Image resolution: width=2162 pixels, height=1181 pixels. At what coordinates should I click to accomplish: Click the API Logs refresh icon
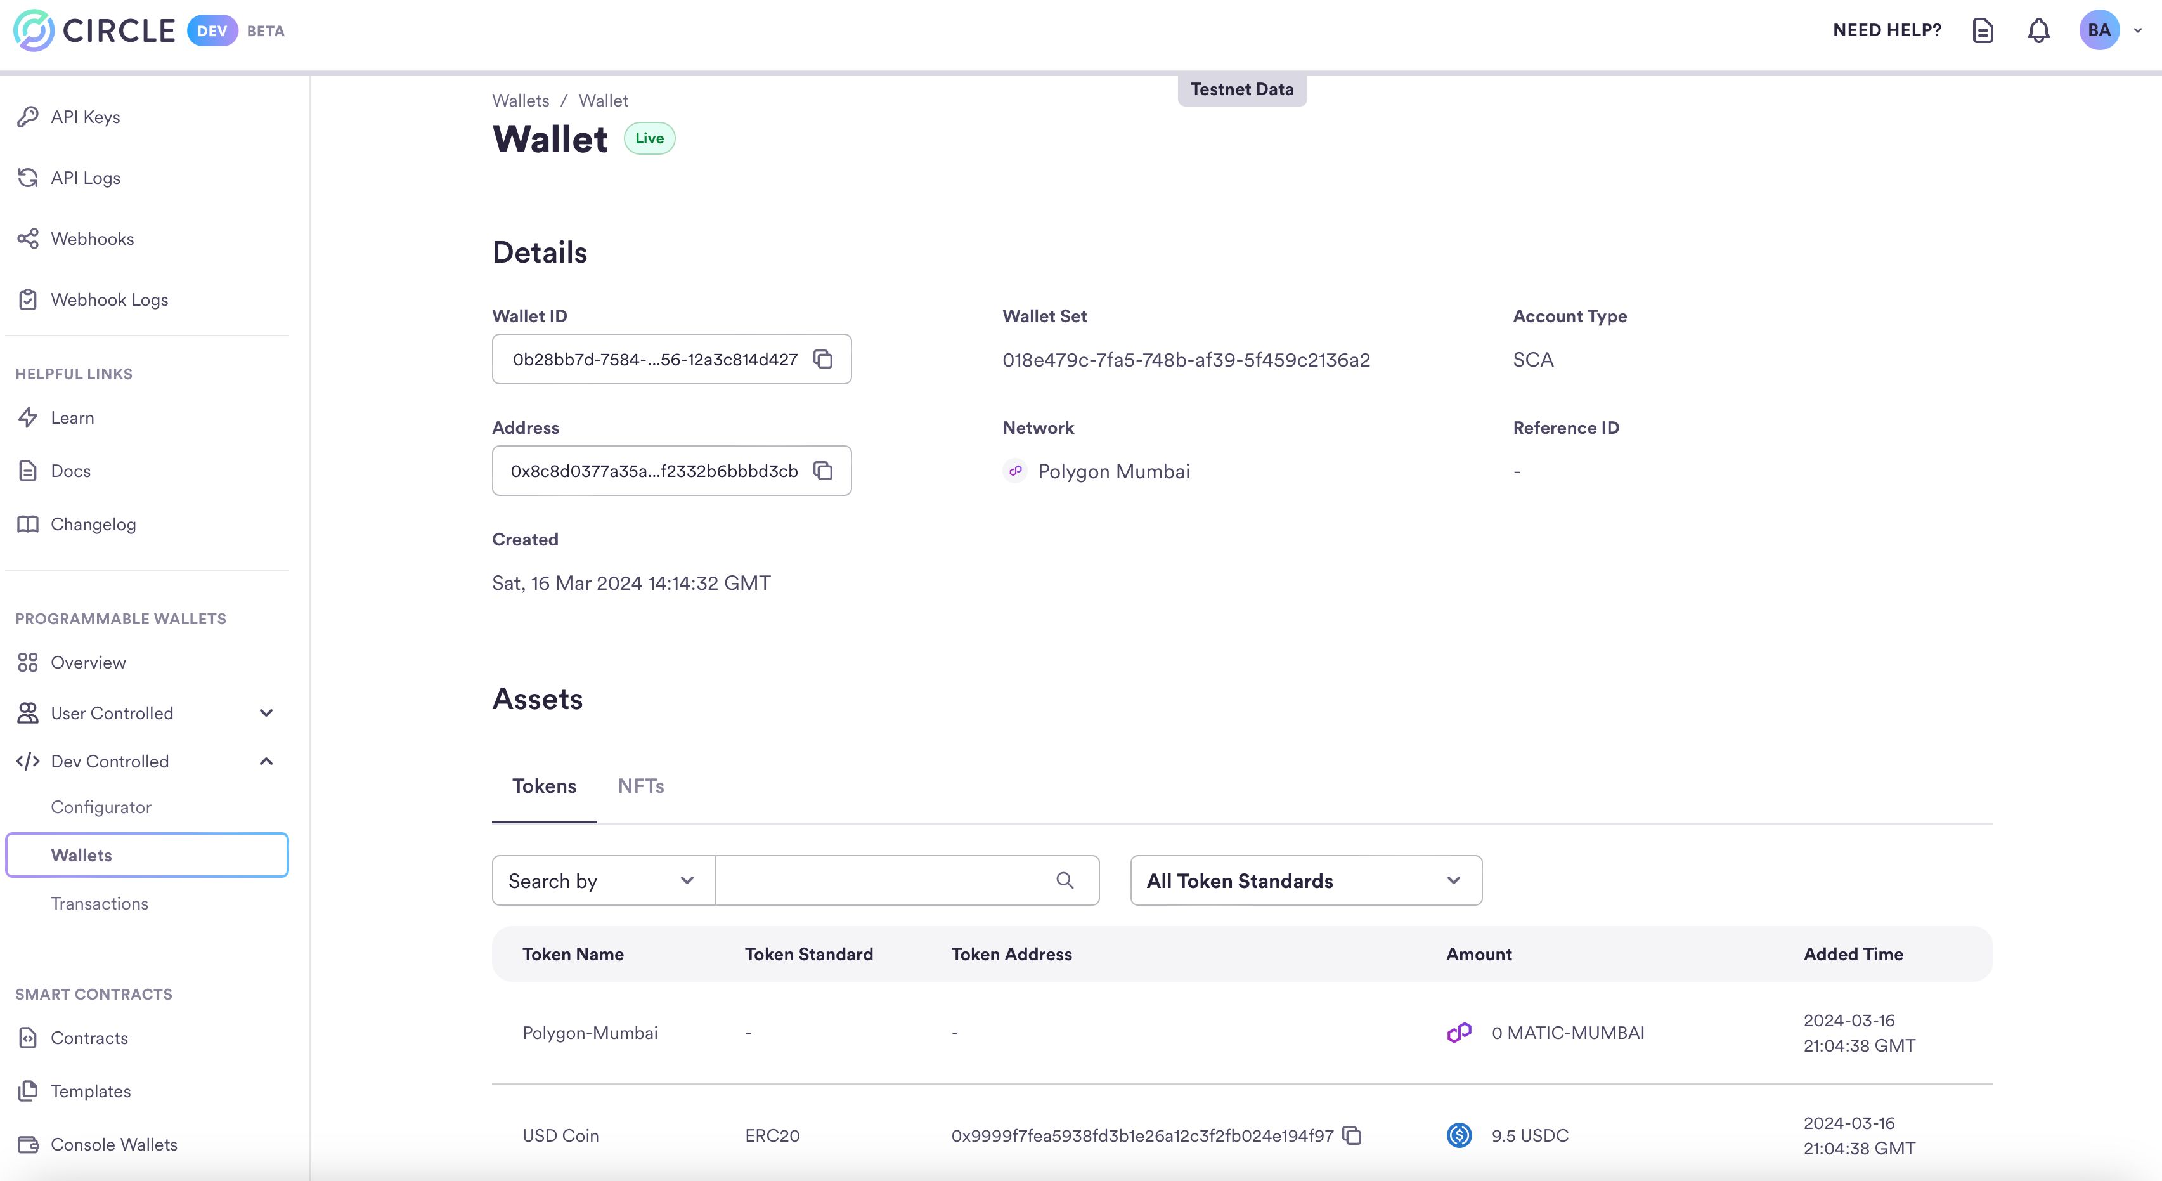(28, 177)
